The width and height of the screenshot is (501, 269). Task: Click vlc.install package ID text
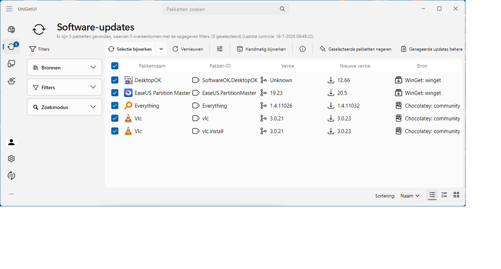coord(213,131)
